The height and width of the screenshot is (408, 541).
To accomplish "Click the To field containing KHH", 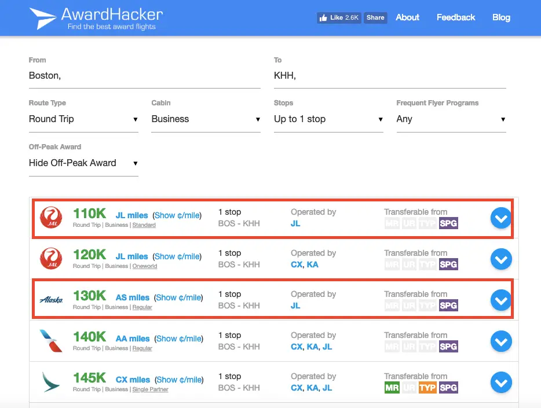I will pyautogui.click(x=390, y=76).
